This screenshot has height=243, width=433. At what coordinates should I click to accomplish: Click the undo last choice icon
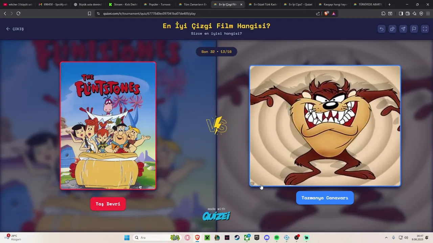[382, 29]
